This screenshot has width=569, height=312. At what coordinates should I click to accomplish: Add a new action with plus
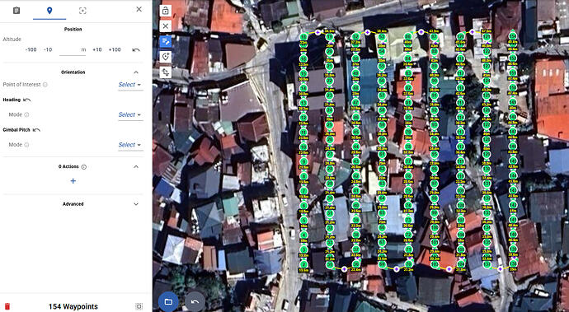(x=73, y=181)
